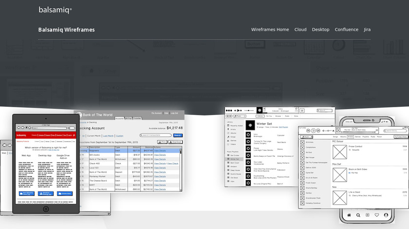
Task: Click the Download button in the bank mockup
Action: (x=175, y=142)
